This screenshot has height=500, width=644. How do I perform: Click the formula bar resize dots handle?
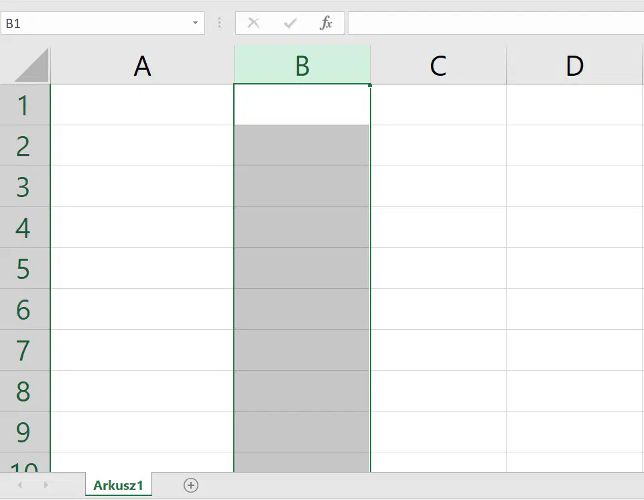tap(220, 23)
